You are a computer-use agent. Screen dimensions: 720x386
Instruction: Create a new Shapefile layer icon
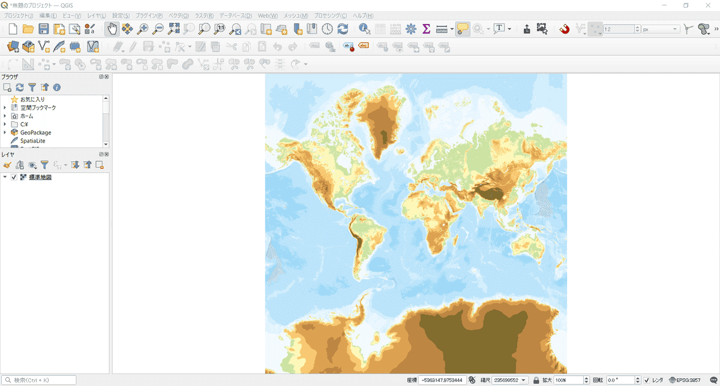(x=44, y=46)
